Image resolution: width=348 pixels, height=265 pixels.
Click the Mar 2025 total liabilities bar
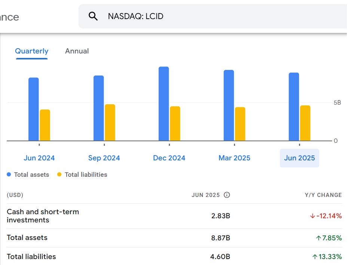tap(240, 124)
